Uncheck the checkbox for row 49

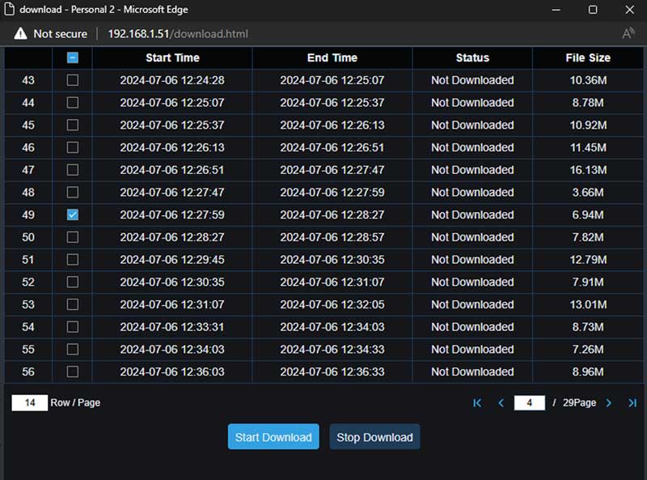pos(73,215)
